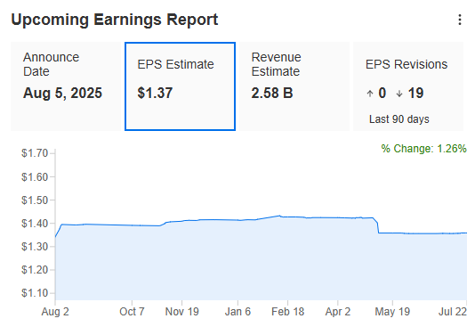Viewport: 475px width, 335px height.
Task: Click the Feb 18 axis marker
Action: click(288, 312)
